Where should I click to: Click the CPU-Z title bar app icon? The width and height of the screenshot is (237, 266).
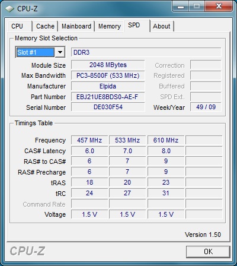pos(9,8)
